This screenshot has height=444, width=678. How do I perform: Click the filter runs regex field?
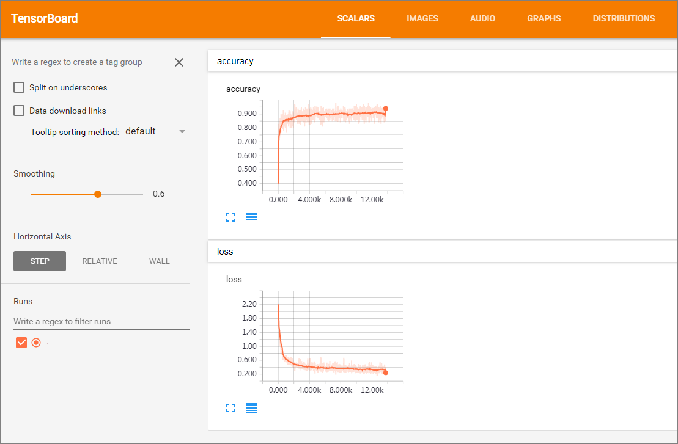[101, 322]
